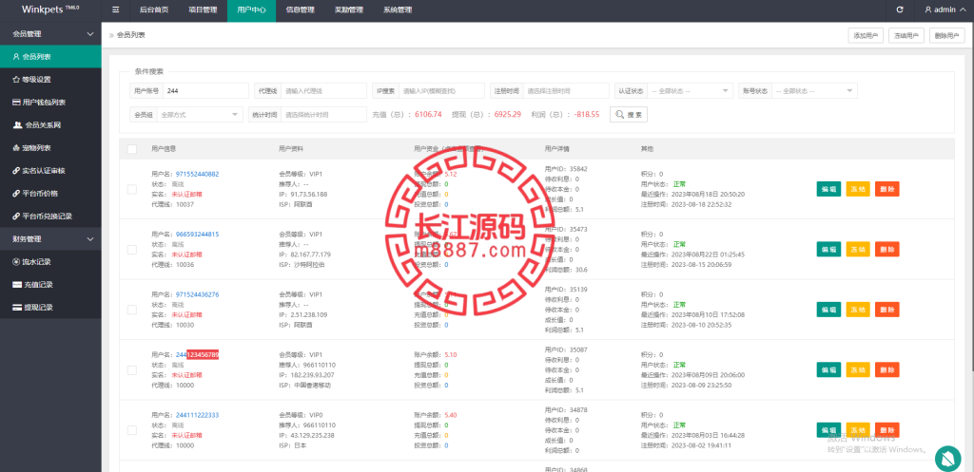Click 编辑 for user 966593244815
The height and width of the screenshot is (472, 974).
pos(828,250)
